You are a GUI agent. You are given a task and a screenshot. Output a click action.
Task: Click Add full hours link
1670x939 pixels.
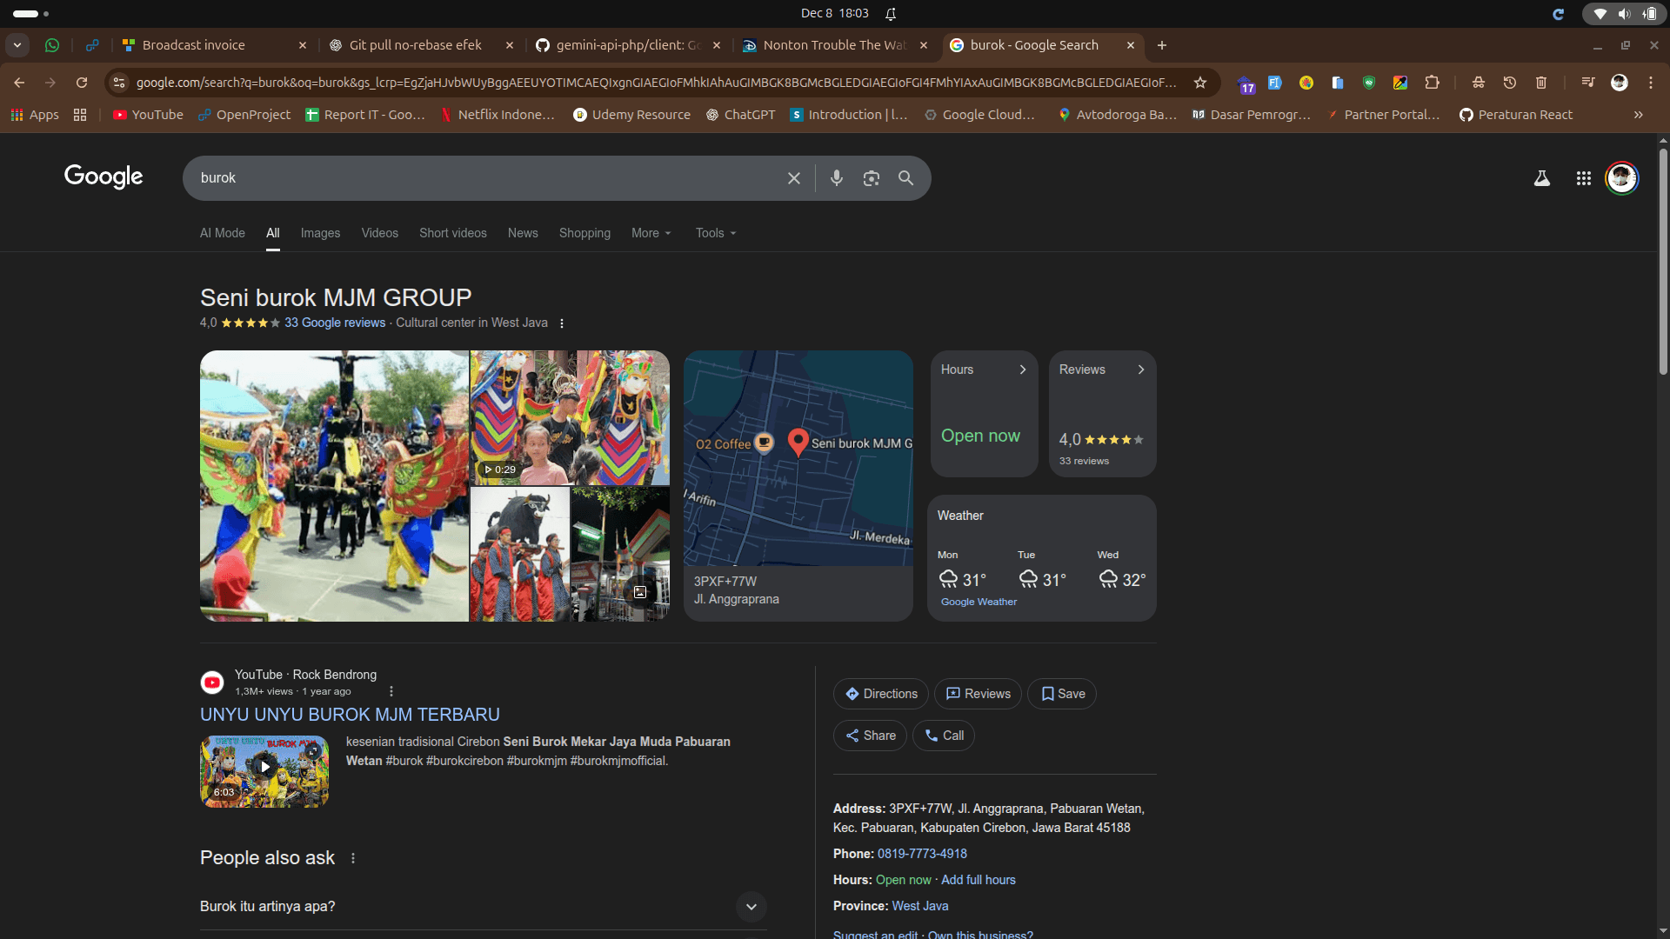click(979, 880)
